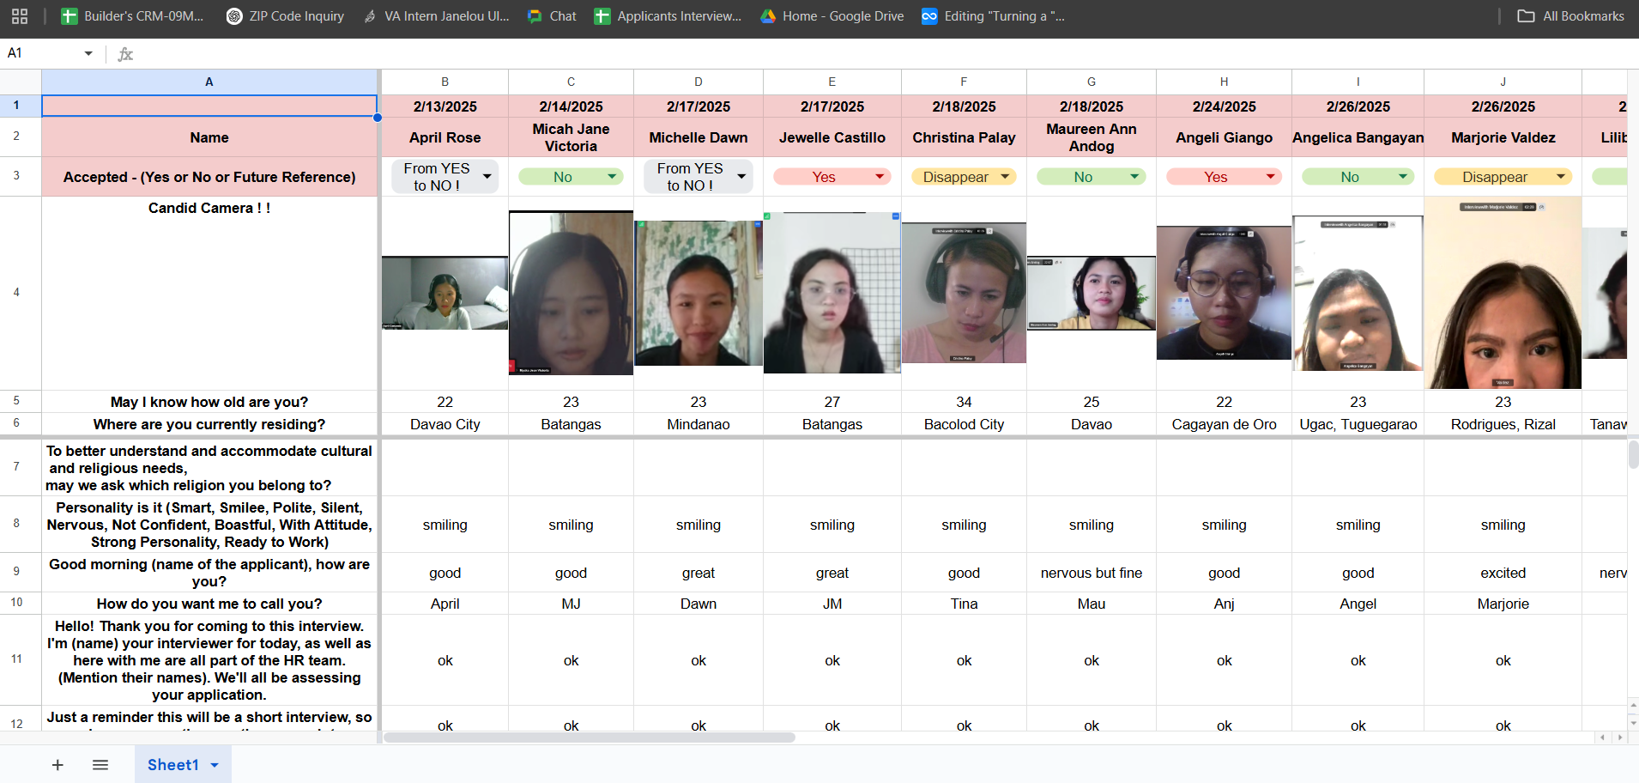1639x783 pixels.
Task: Open Jewelle Castillo's Yes status dropdown
Action: click(880, 177)
